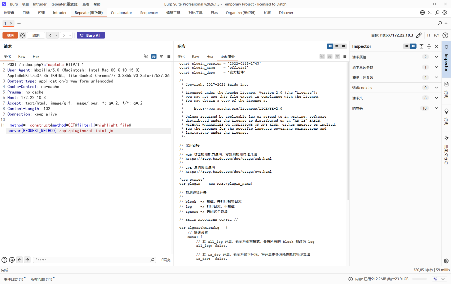Open custom actions lightning icon in sidebar
The width and height of the screenshot is (451, 284).
446,138
